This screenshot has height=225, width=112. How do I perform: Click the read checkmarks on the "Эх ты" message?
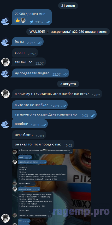coord(39,43)
